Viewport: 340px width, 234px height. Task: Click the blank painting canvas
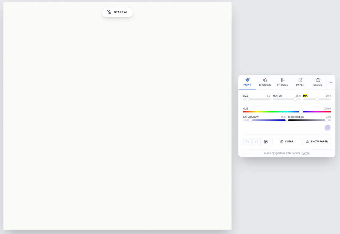(117, 116)
